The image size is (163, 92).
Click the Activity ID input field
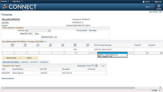(154, 53)
